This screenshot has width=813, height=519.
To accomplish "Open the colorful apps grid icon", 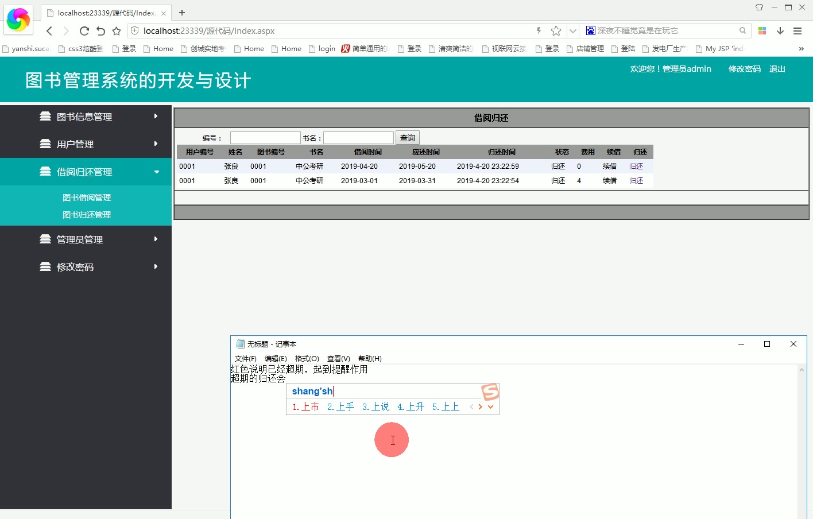I will 762,31.
